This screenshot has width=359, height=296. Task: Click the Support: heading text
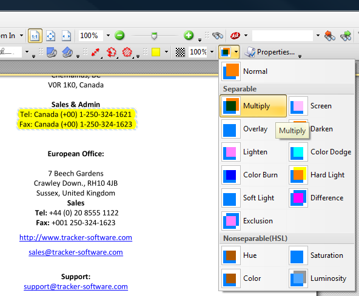point(76,277)
